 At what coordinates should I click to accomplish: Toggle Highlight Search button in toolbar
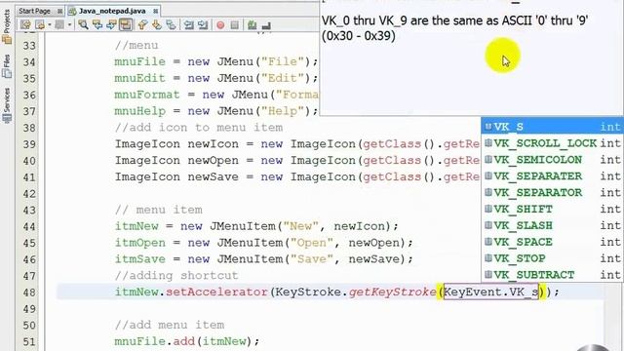pos(126,25)
